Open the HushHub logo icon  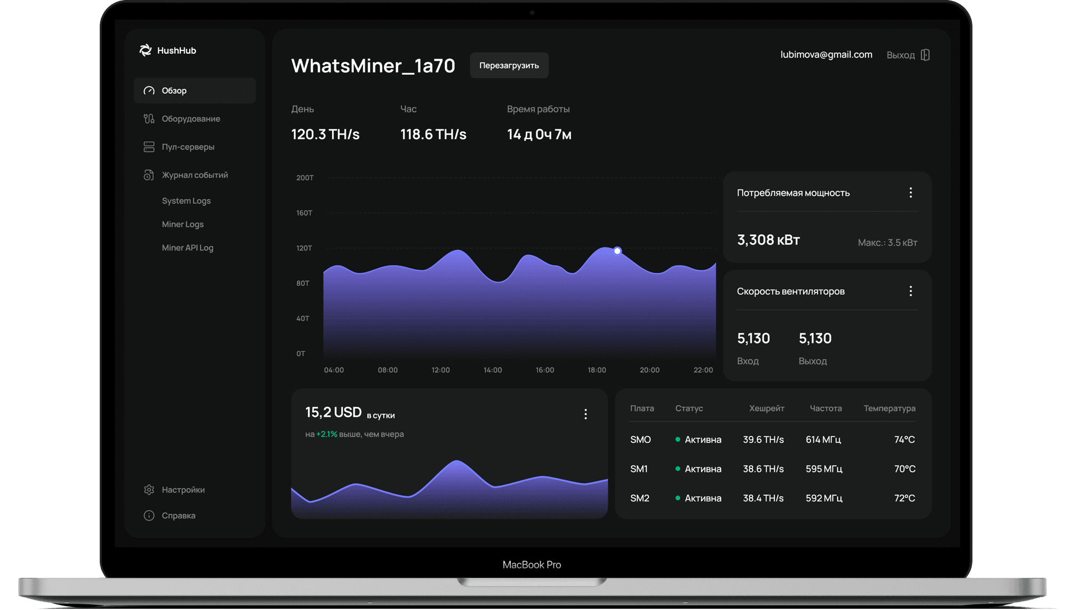[145, 50]
